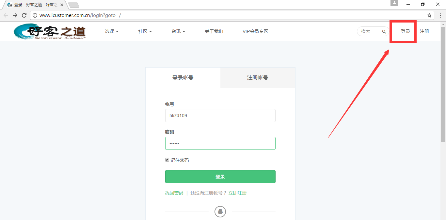Click the browser back arrow
The width and height of the screenshot is (446, 220).
coord(6,15)
